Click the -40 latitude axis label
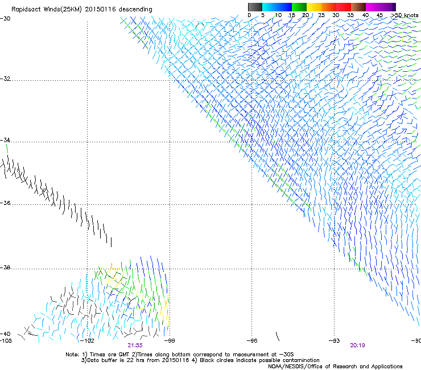This screenshot has height=370, width=421. (x=5, y=334)
